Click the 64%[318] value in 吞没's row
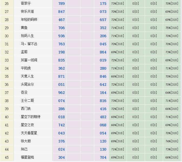The height and width of the screenshot is (162, 182). click(x=172, y=93)
